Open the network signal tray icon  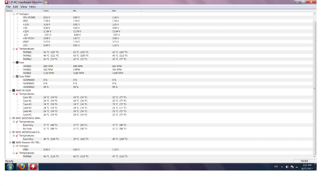pyautogui.click(x=297, y=167)
